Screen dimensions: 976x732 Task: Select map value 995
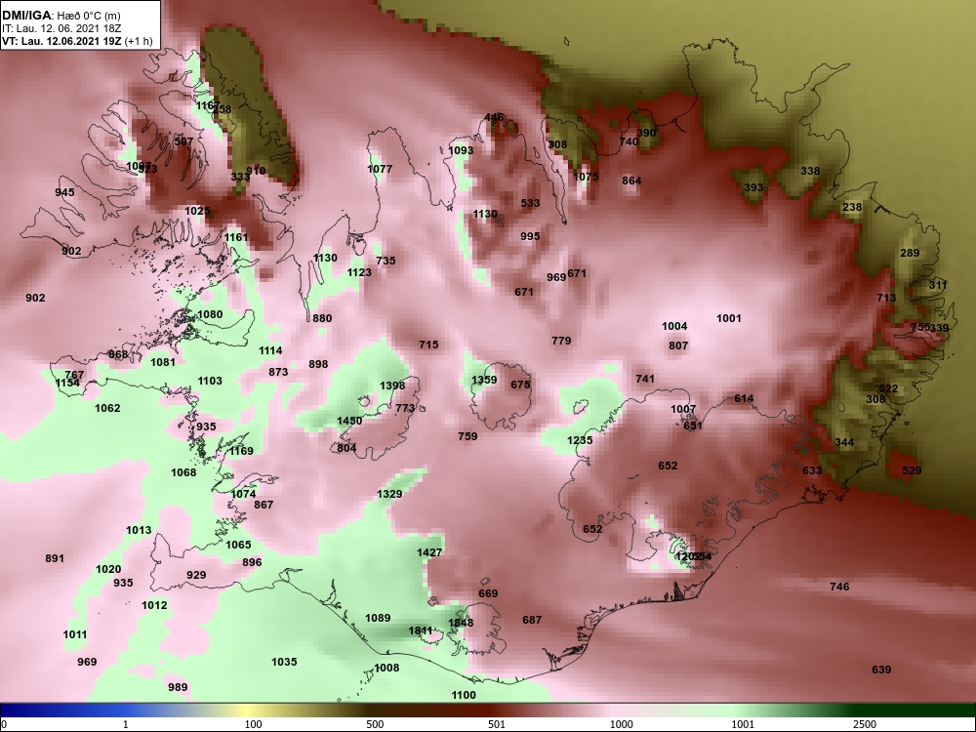click(530, 236)
